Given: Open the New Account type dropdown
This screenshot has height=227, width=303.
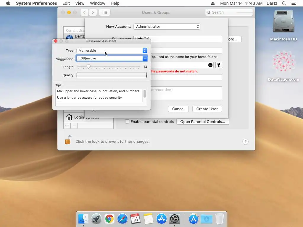Looking at the screenshot, I should (167, 26).
